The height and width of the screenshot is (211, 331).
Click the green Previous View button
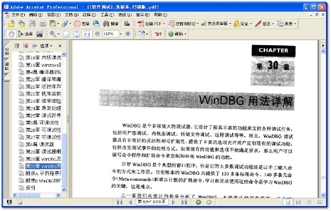(198, 202)
